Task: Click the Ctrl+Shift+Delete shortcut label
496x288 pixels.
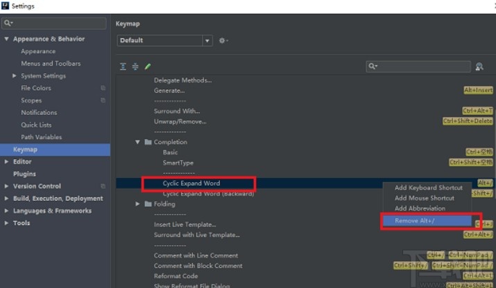Action: (x=468, y=121)
